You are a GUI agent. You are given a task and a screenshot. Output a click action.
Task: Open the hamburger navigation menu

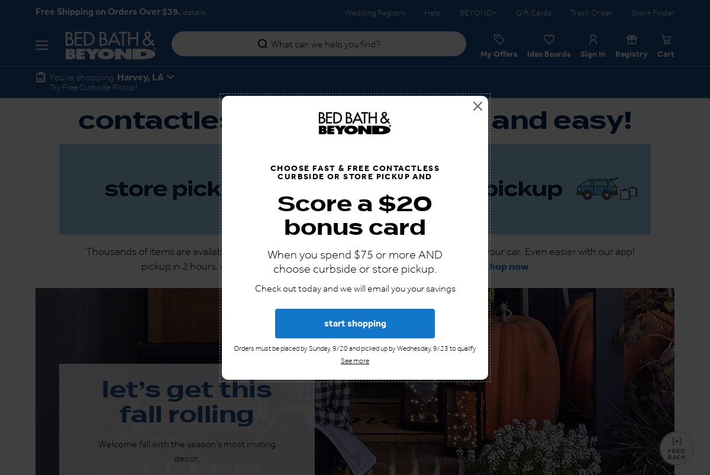point(41,45)
